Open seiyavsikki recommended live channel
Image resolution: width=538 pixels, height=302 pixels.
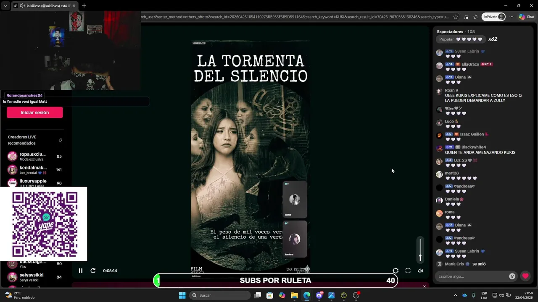pyautogui.click(x=35, y=277)
